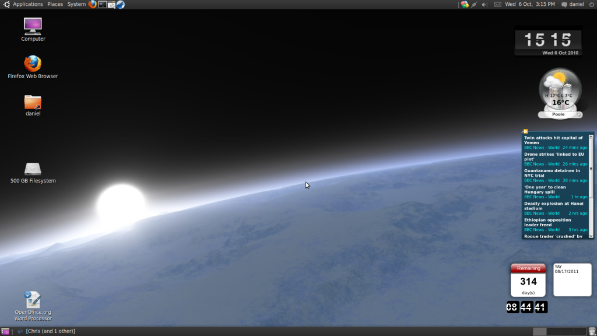Launch the blue wolf-icon app in panel
Image resolution: width=597 pixels, height=336 pixels.
(121, 5)
